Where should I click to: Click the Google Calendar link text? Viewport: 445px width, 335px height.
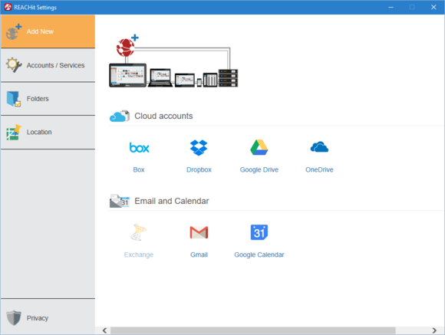[259, 255]
